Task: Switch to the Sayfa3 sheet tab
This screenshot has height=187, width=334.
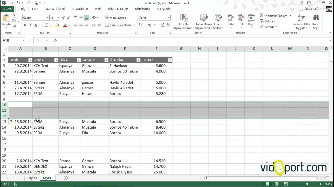Action: [32, 178]
